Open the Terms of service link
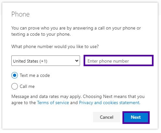The height and width of the screenshot is (133, 161). [x=53, y=103]
